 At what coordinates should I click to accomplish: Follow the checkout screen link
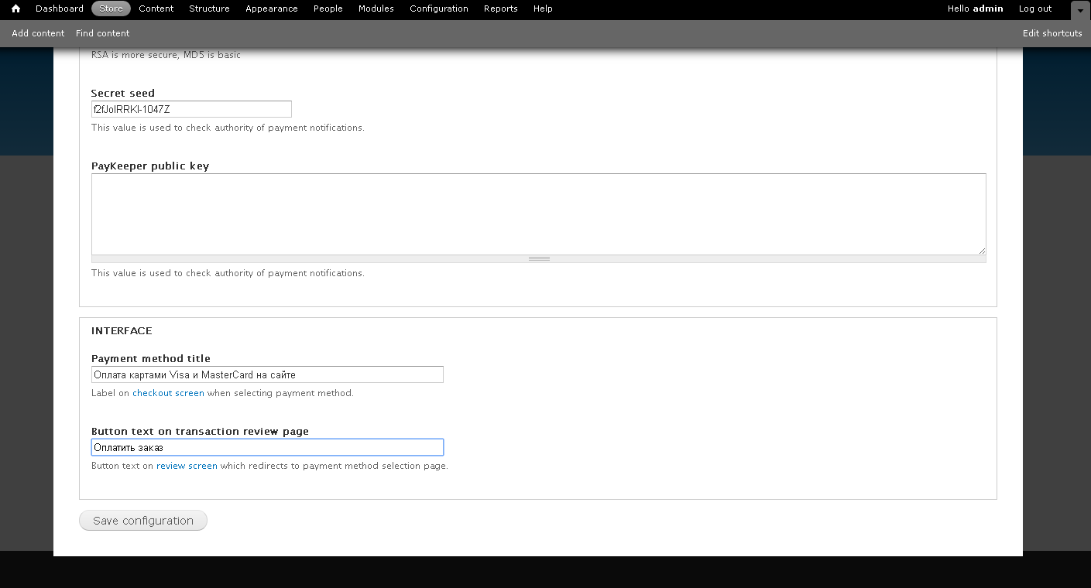pyautogui.click(x=168, y=393)
